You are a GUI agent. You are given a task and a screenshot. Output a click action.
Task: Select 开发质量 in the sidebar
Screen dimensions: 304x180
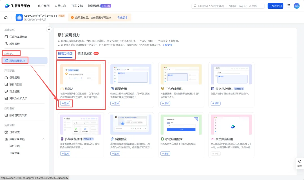(15, 153)
